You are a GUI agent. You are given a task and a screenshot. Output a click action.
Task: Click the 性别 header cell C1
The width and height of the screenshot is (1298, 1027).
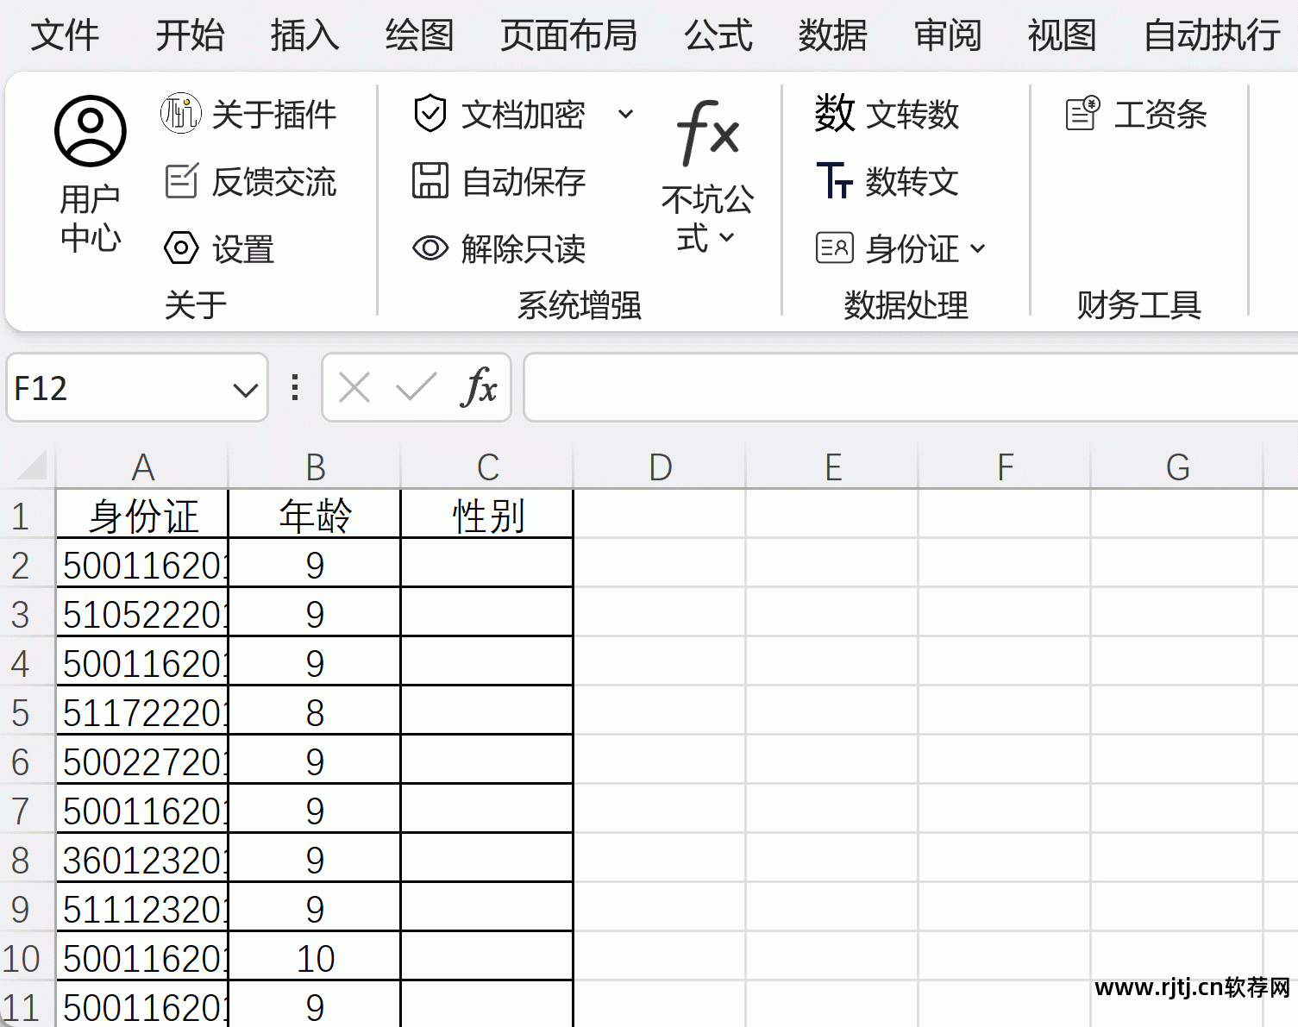(487, 516)
